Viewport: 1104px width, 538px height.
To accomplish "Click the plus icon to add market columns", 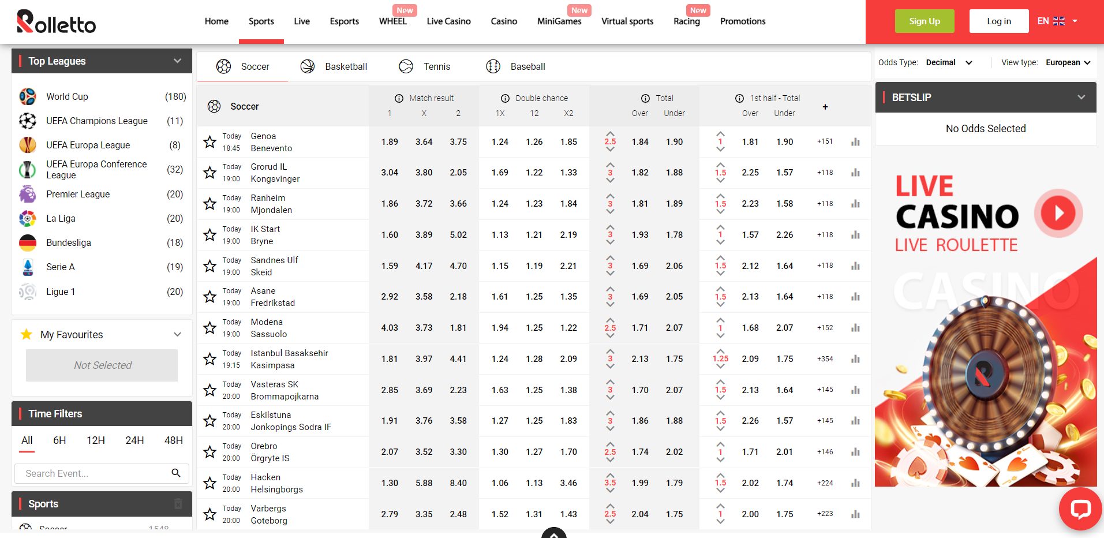I will (825, 107).
